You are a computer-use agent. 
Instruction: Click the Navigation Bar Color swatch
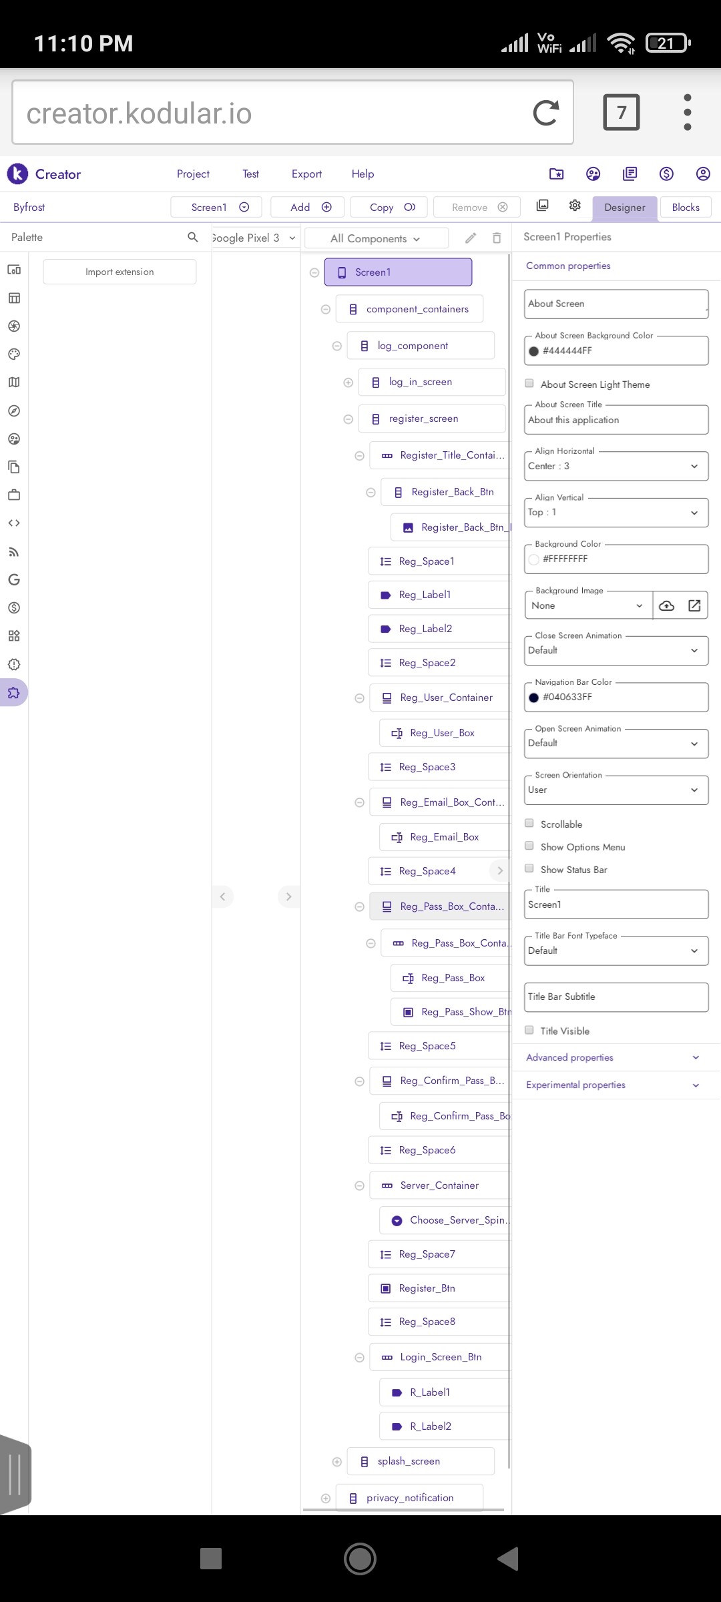(534, 698)
